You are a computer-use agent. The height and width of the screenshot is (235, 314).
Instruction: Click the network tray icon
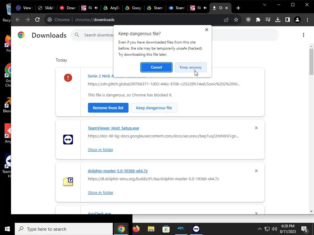pos(267,229)
